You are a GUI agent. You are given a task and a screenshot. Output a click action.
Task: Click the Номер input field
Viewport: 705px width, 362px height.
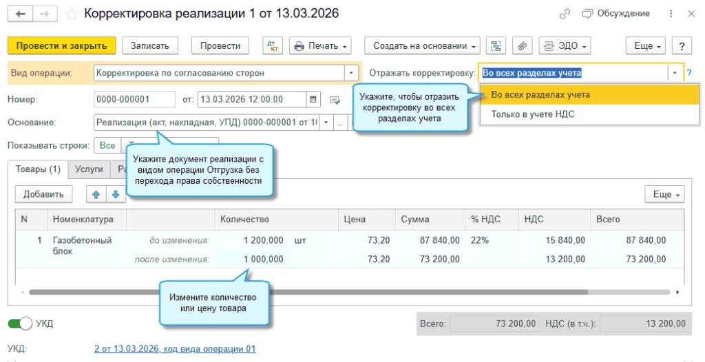135,100
